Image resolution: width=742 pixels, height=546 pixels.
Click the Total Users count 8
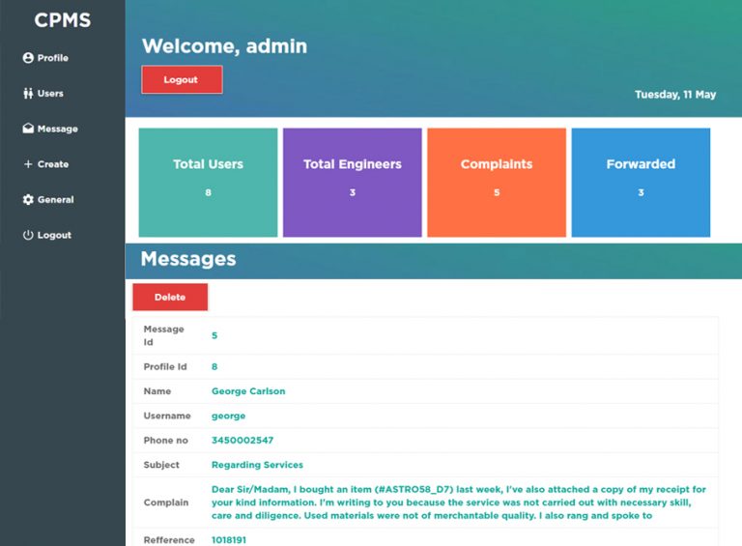pyautogui.click(x=209, y=192)
